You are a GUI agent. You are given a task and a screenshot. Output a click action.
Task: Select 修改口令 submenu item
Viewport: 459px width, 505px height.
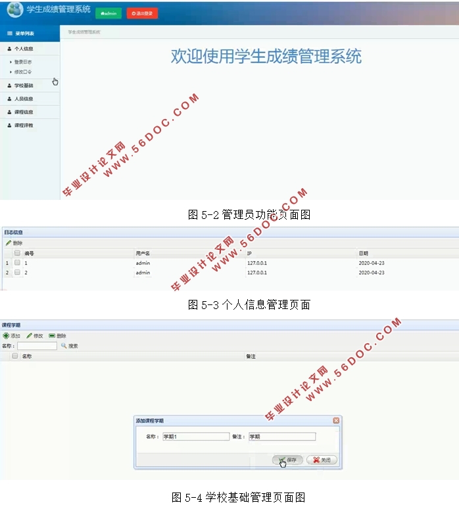[23, 72]
